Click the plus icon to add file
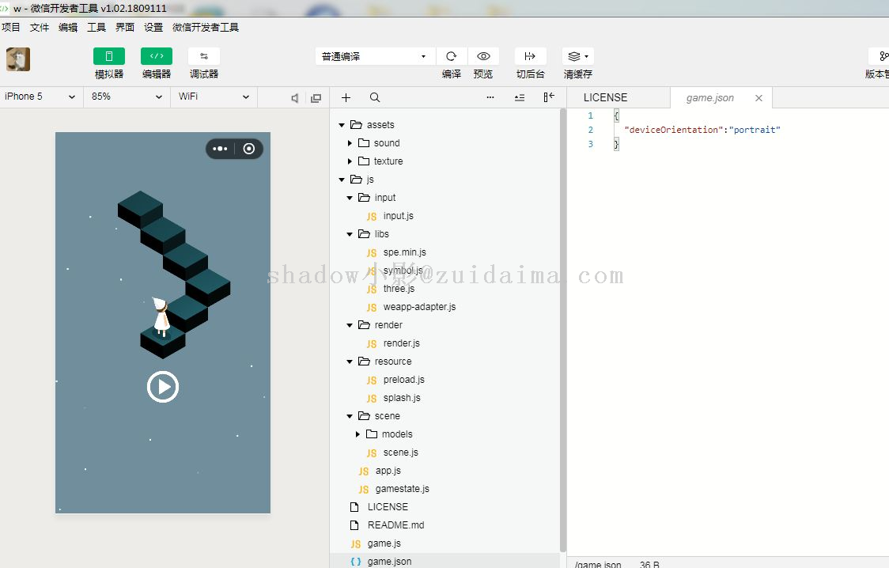 (x=346, y=97)
